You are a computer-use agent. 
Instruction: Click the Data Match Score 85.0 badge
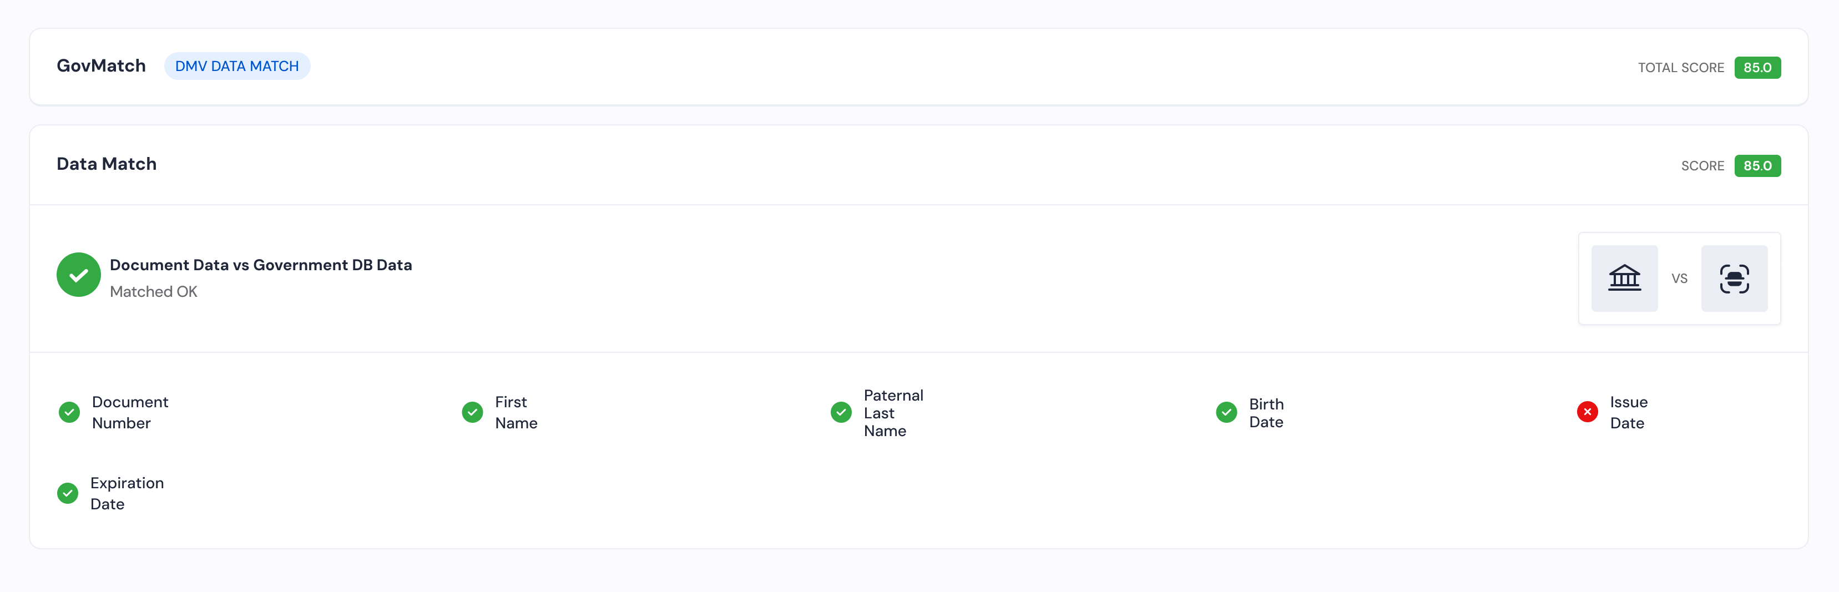tap(1757, 166)
